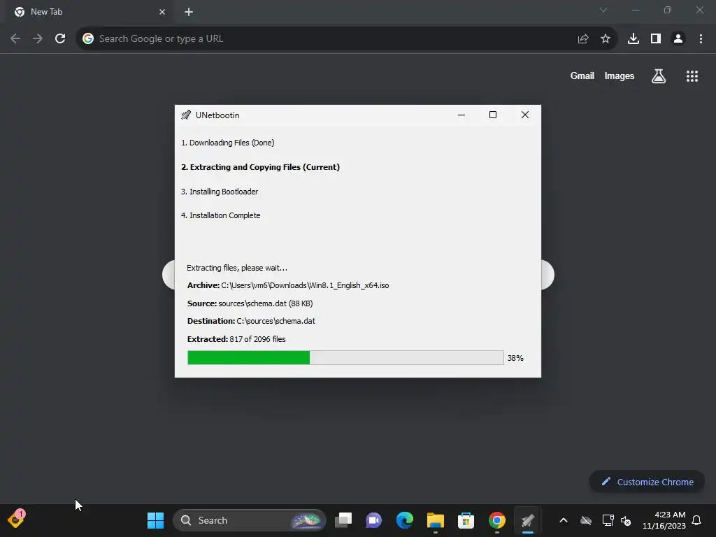The width and height of the screenshot is (716, 537).
Task: Open Chrome profile avatar menu
Action: [678, 39]
